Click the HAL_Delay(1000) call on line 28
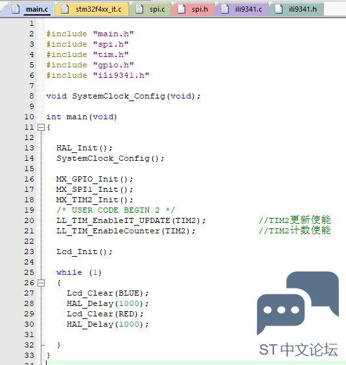This screenshot has height=365, width=346. (108, 304)
